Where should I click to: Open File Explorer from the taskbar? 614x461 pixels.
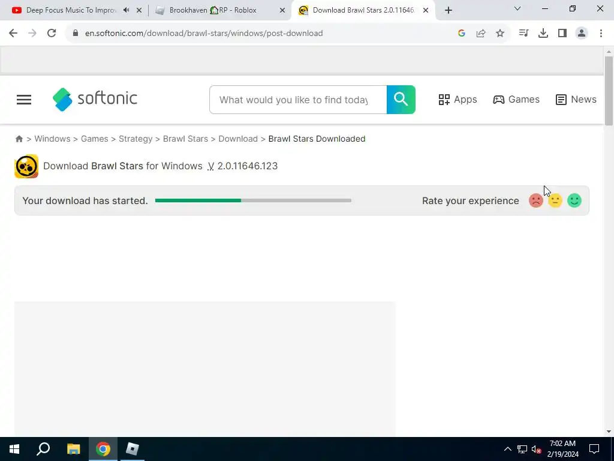pyautogui.click(x=73, y=449)
